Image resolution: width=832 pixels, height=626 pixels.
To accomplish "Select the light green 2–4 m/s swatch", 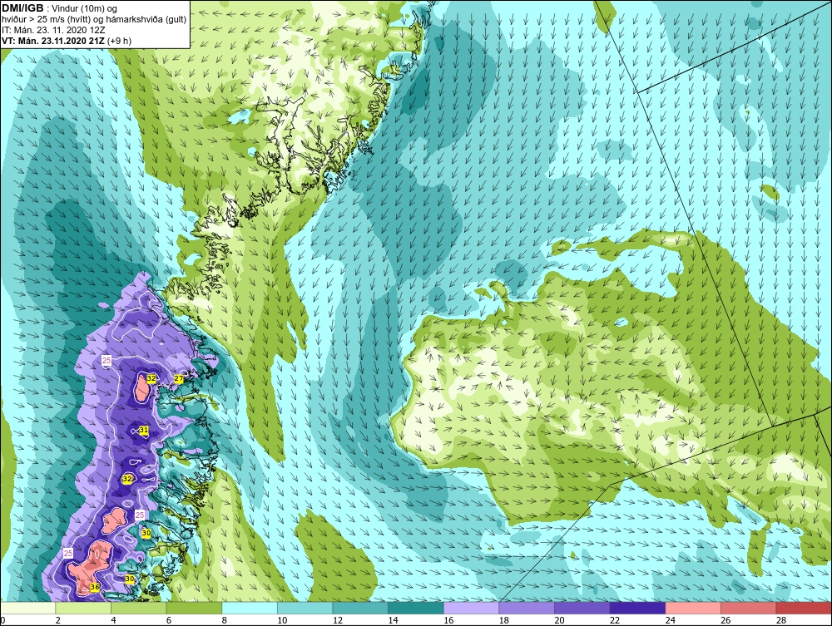I will [83, 608].
